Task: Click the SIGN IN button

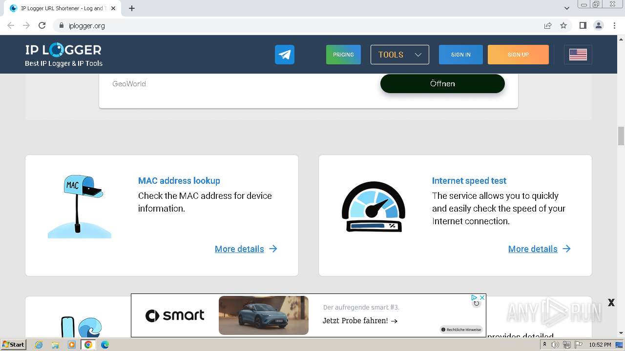Action: coord(461,55)
